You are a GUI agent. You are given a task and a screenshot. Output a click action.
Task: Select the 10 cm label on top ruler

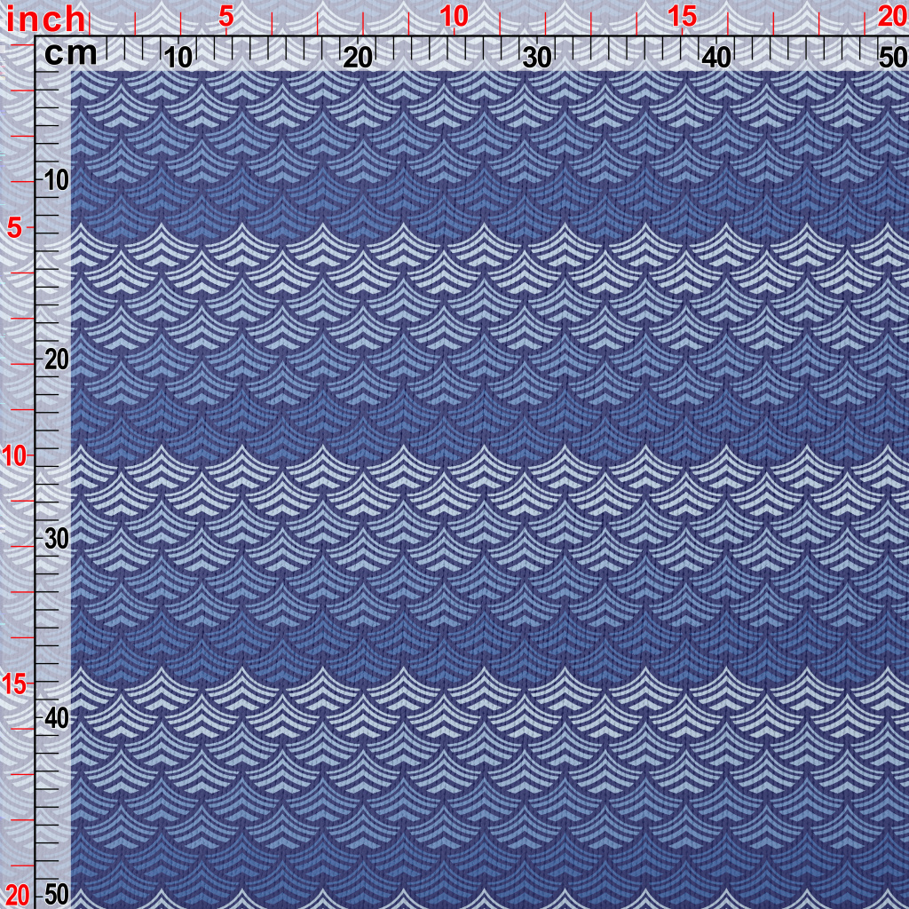point(178,58)
